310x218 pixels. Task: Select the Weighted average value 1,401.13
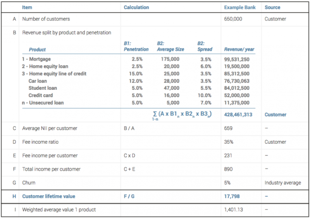[x=233, y=210]
